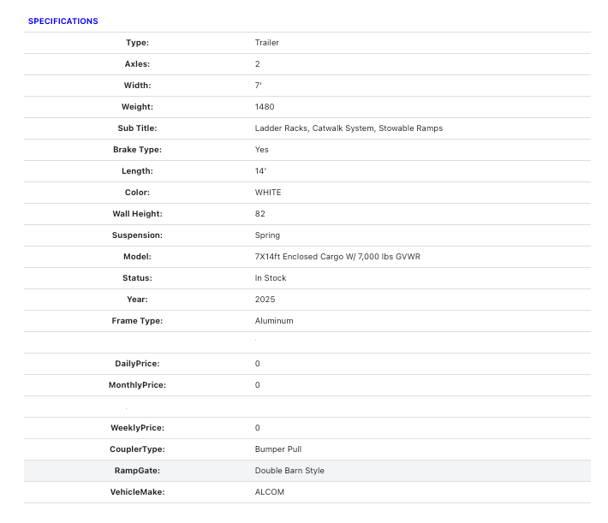The height and width of the screenshot is (523, 608).
Task: Click the SPECIFICATIONS heading
Action: (63, 21)
